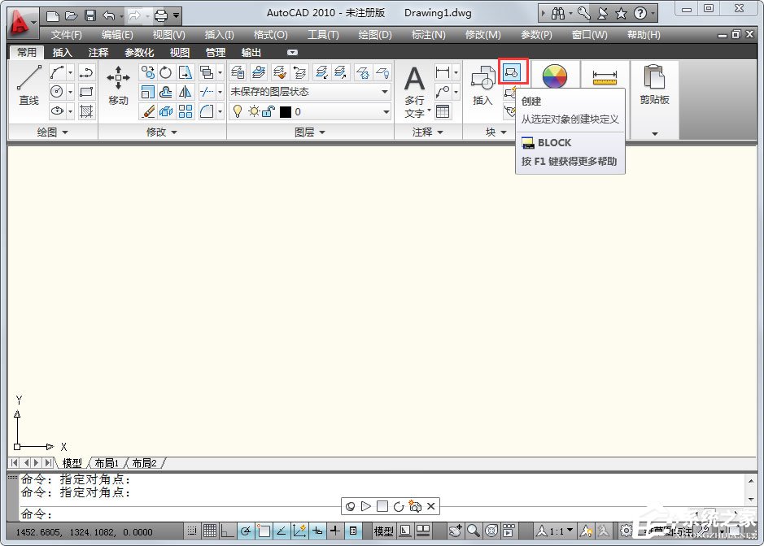The width and height of the screenshot is (764, 546).
Task: Open a new drawing with the New icon
Action: coord(50,14)
